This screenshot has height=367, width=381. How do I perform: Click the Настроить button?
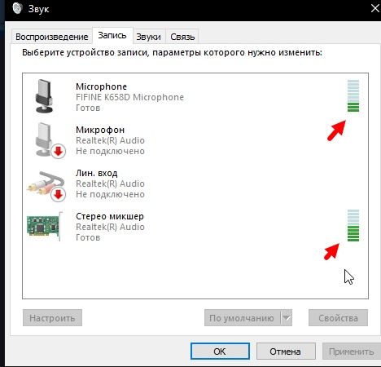[52, 317]
